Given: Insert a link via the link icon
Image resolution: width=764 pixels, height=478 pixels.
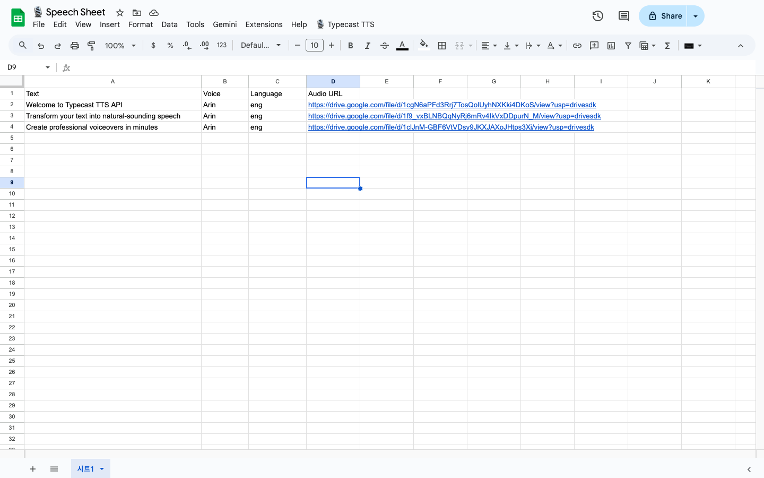Looking at the screenshot, I should tap(577, 45).
